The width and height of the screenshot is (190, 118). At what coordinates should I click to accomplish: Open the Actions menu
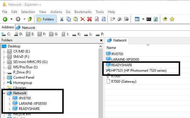pos(56,12)
